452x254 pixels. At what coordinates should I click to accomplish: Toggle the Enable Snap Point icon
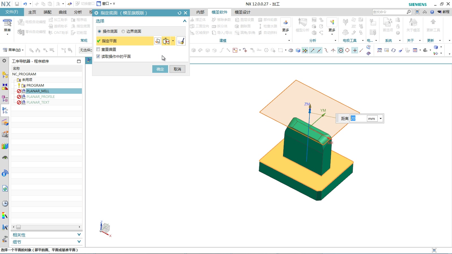click(x=305, y=50)
